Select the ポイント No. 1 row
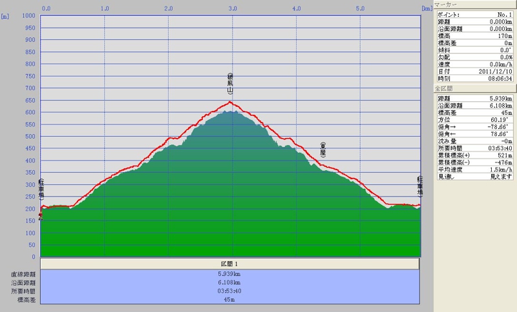The height and width of the screenshot is (312, 517). click(x=474, y=14)
